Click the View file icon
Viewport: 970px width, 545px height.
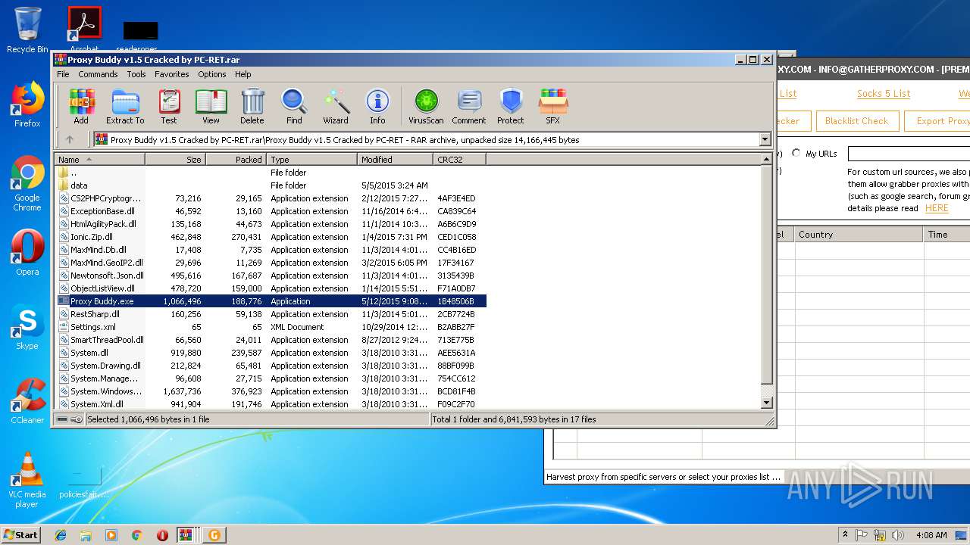click(x=211, y=106)
